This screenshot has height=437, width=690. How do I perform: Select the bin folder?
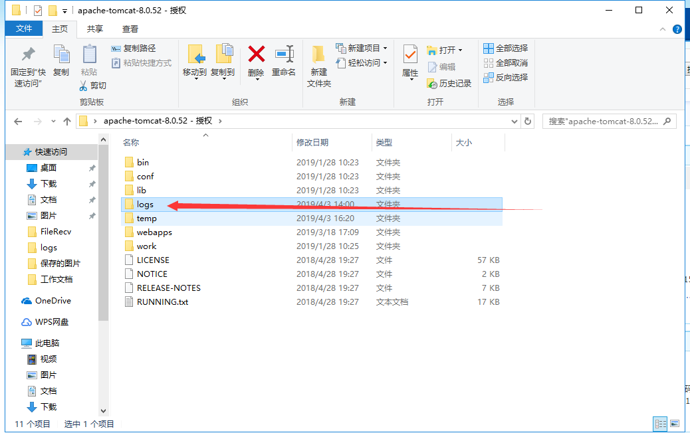pos(312,162)
